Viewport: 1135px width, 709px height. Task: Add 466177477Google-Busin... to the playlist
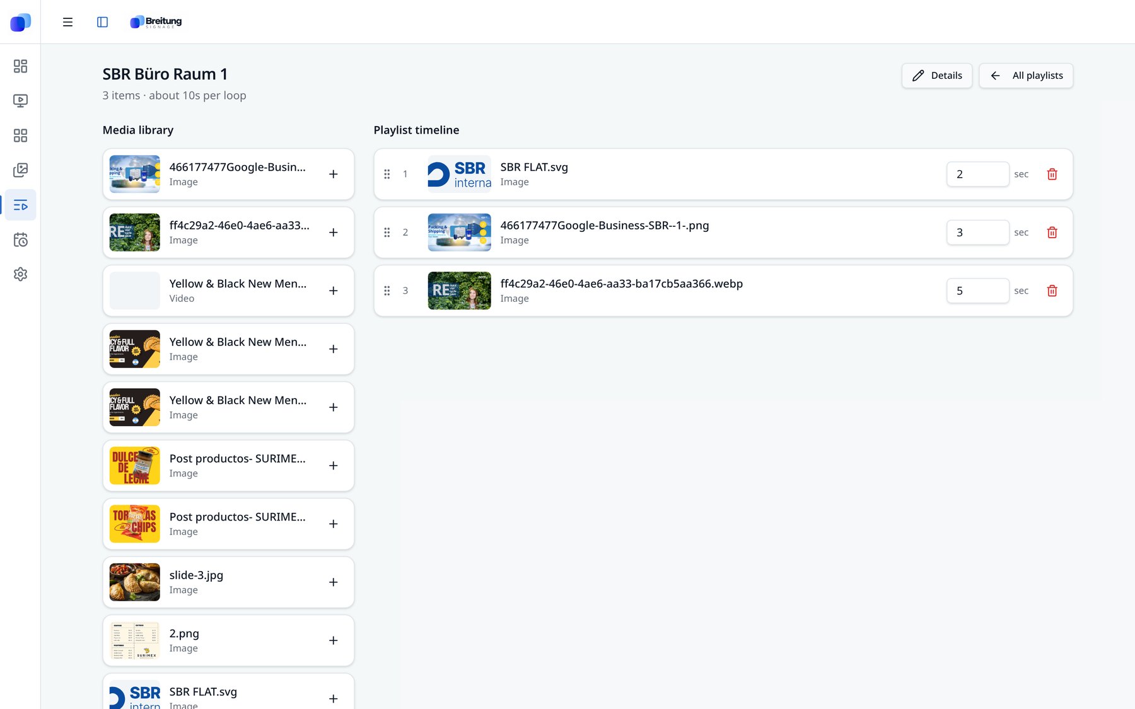click(334, 174)
